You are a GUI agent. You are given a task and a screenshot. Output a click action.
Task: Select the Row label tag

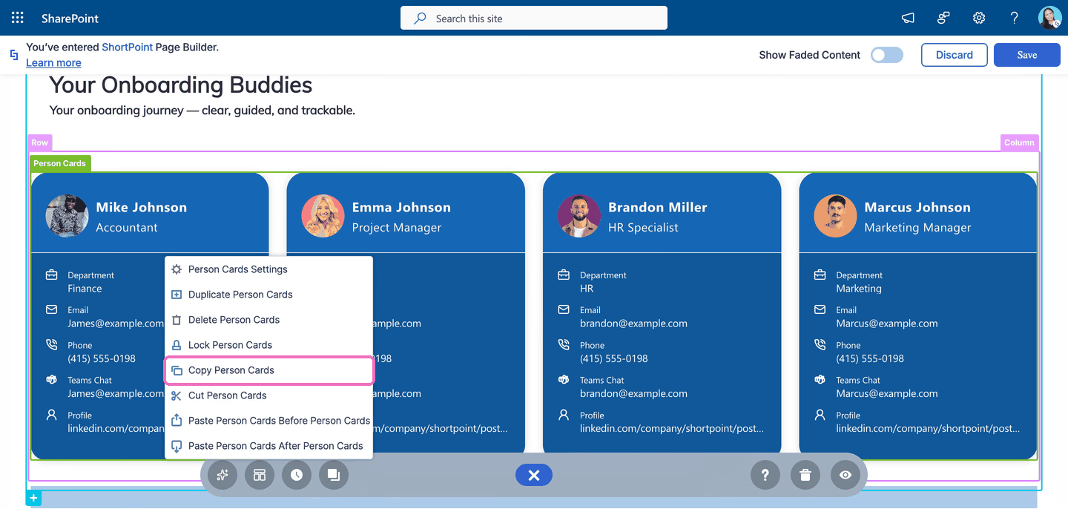[x=40, y=142]
